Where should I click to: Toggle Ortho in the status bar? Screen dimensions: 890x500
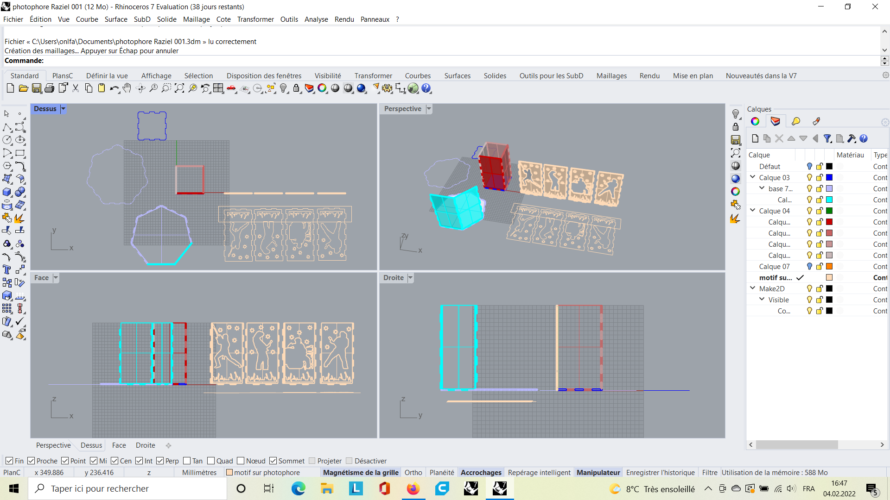click(x=413, y=473)
